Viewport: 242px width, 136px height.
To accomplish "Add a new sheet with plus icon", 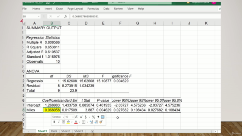I will 92,131.
